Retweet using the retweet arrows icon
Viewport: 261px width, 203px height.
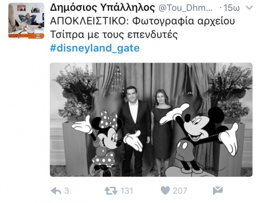(111, 191)
